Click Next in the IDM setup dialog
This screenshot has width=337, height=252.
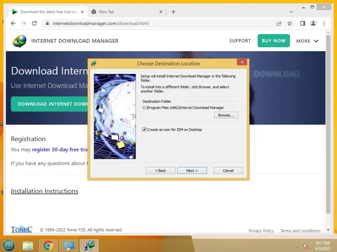(x=192, y=171)
